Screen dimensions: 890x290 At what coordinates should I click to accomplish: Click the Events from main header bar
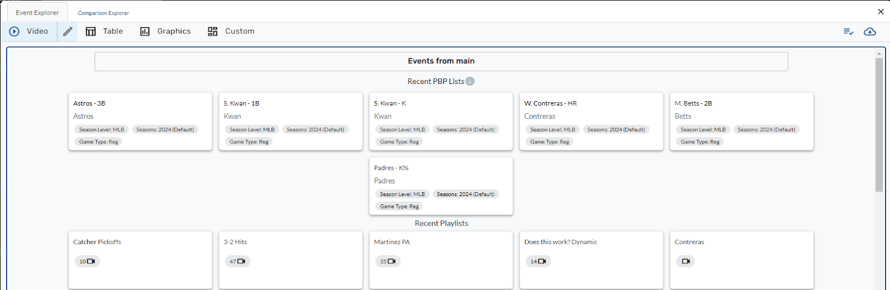(441, 61)
